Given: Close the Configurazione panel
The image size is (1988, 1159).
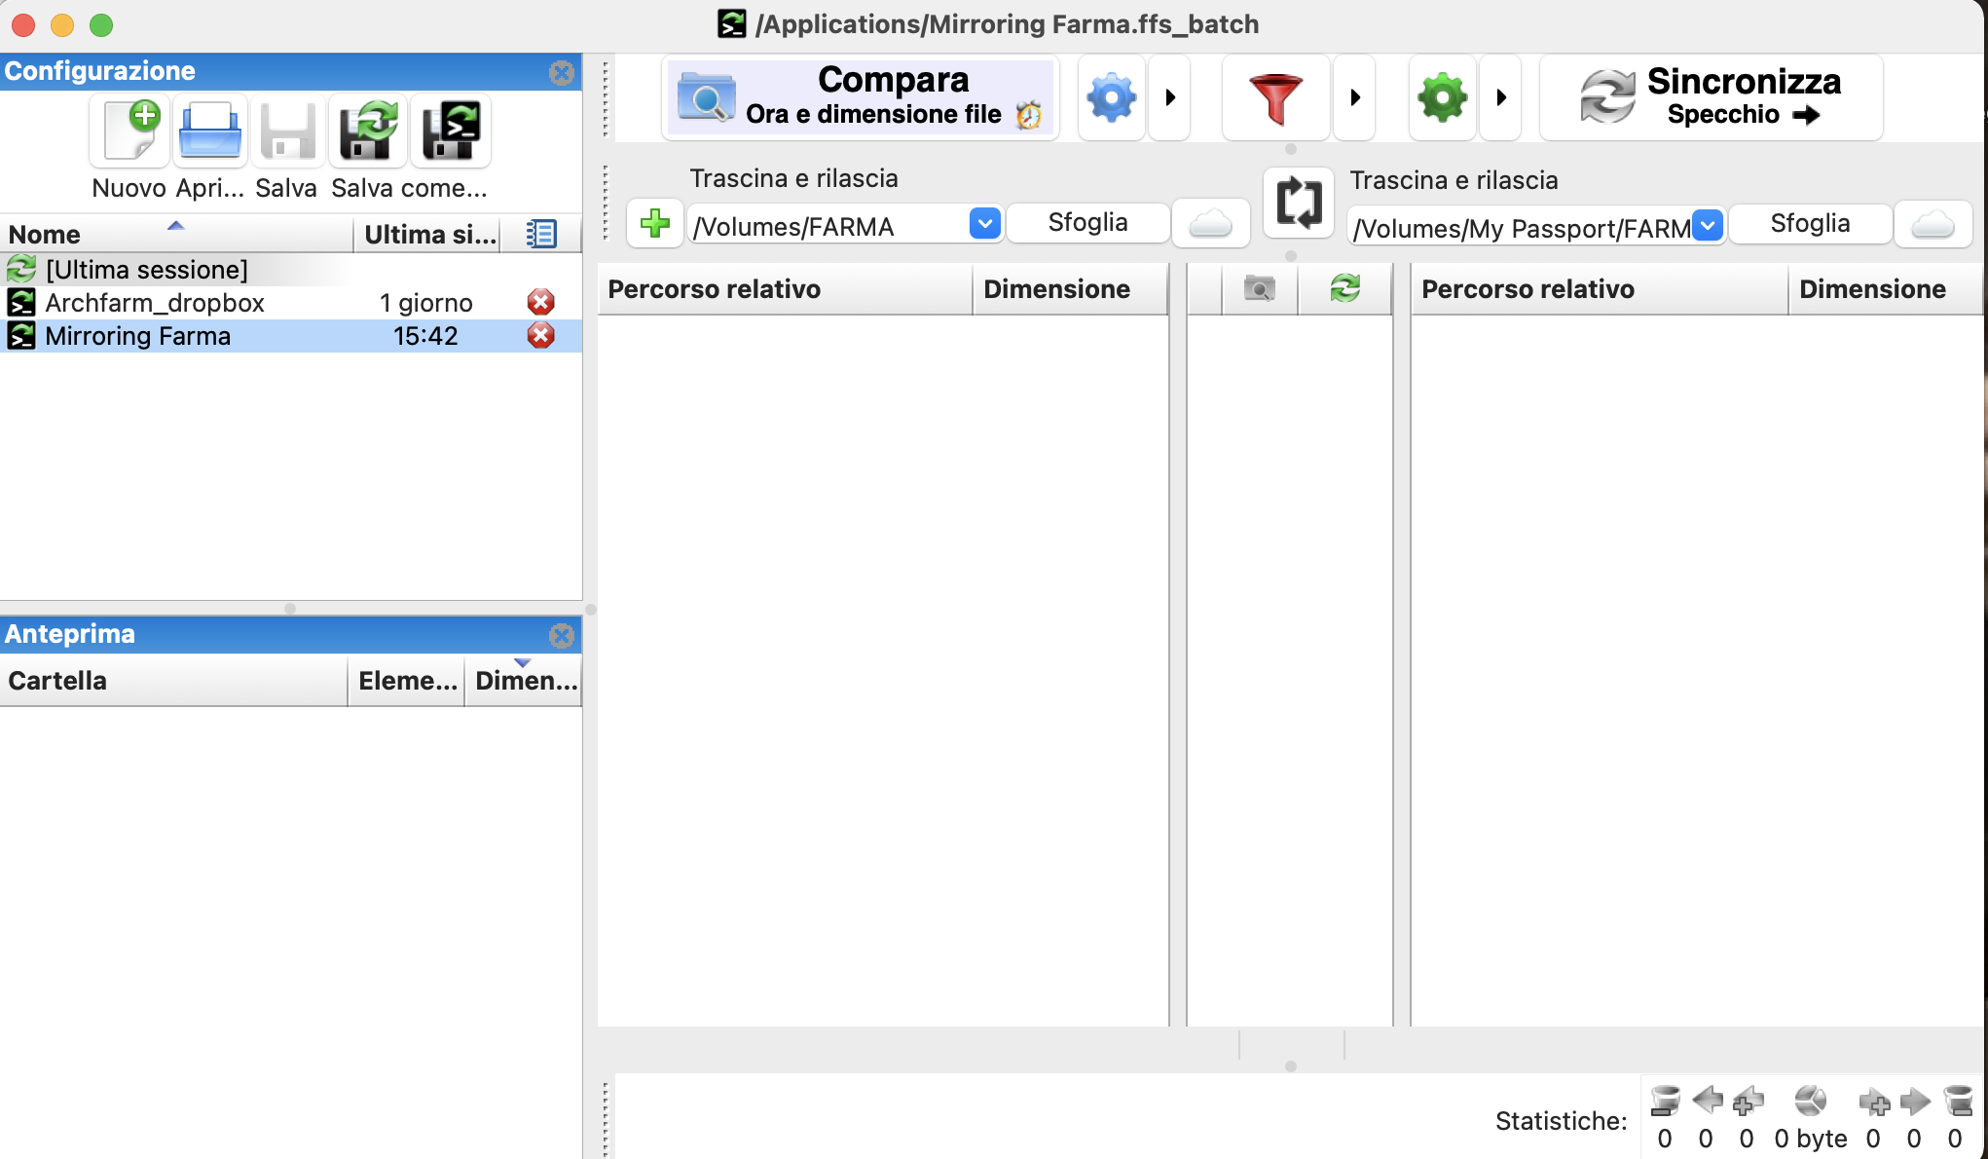Looking at the screenshot, I should pyautogui.click(x=562, y=72).
